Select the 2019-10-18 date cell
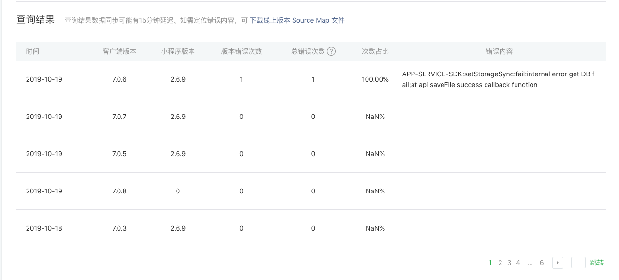This screenshot has height=280, width=619. pos(44,228)
